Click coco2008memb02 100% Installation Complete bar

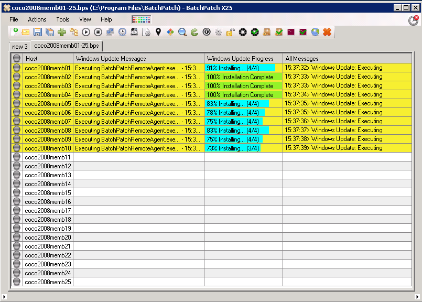[x=244, y=77]
